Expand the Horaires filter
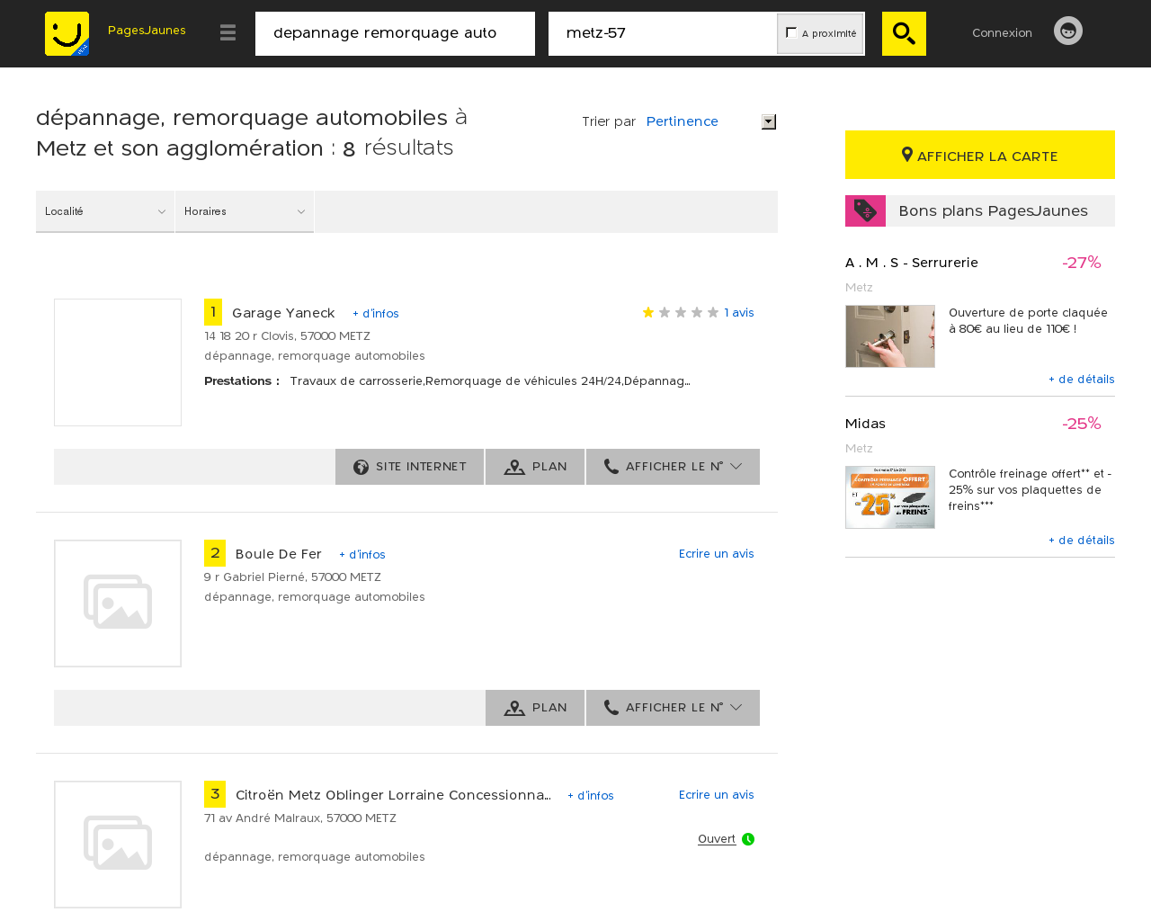The image size is (1151, 921). [245, 211]
